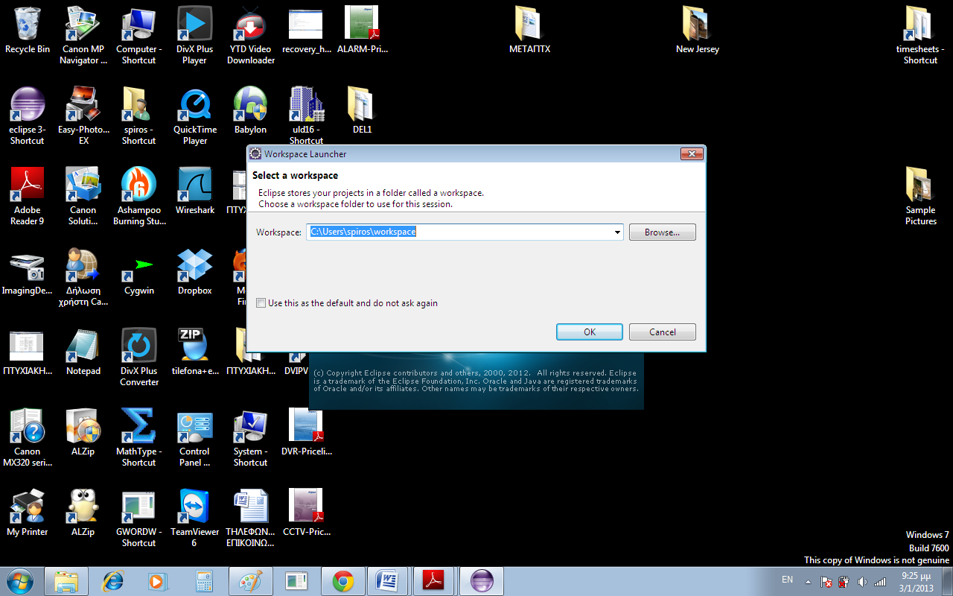Select the spiros - Shortcut folder

(139, 116)
